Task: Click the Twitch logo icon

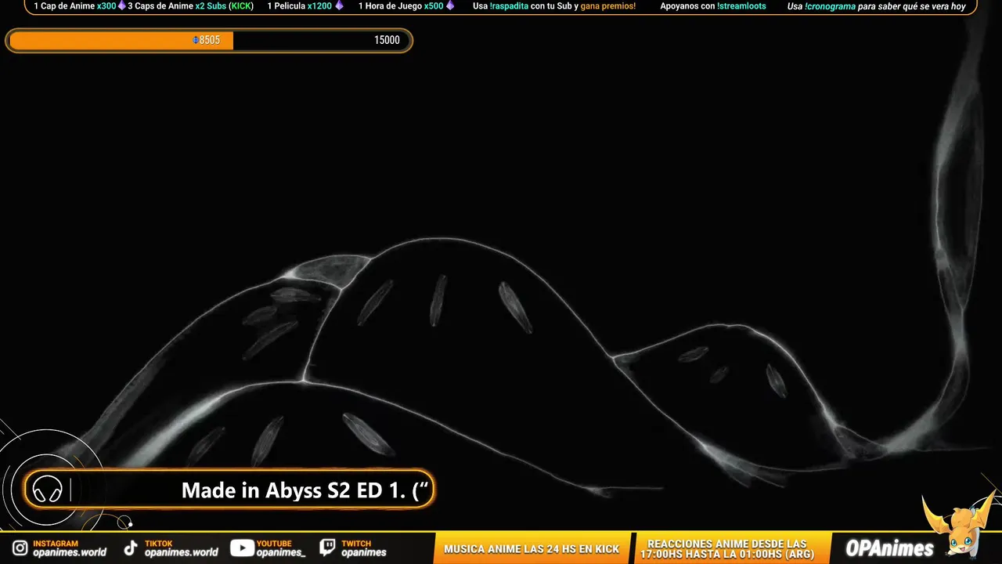Action: 328,548
